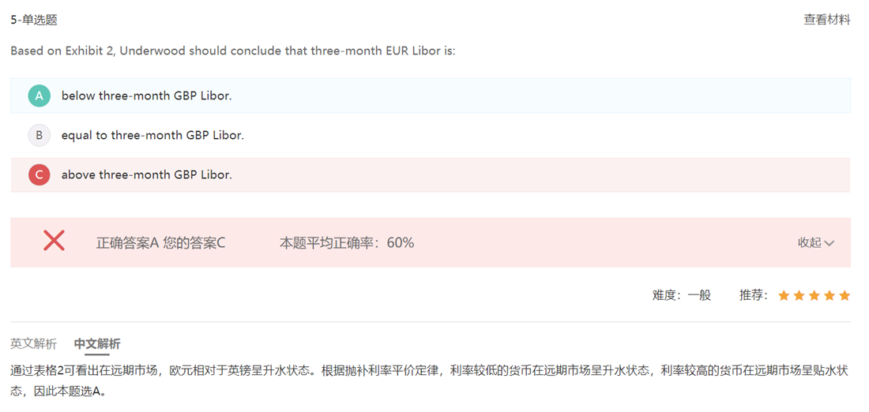The image size is (869, 412).
Task: Choose answer text 'below three-month GBP Libor.'
Action: click(146, 96)
